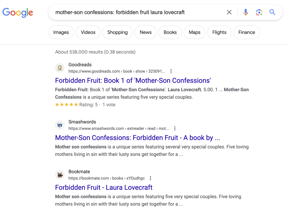This screenshot has width=287, height=212.
Task: Open the Smashwords result title link
Action: pyautogui.click(x=137, y=138)
